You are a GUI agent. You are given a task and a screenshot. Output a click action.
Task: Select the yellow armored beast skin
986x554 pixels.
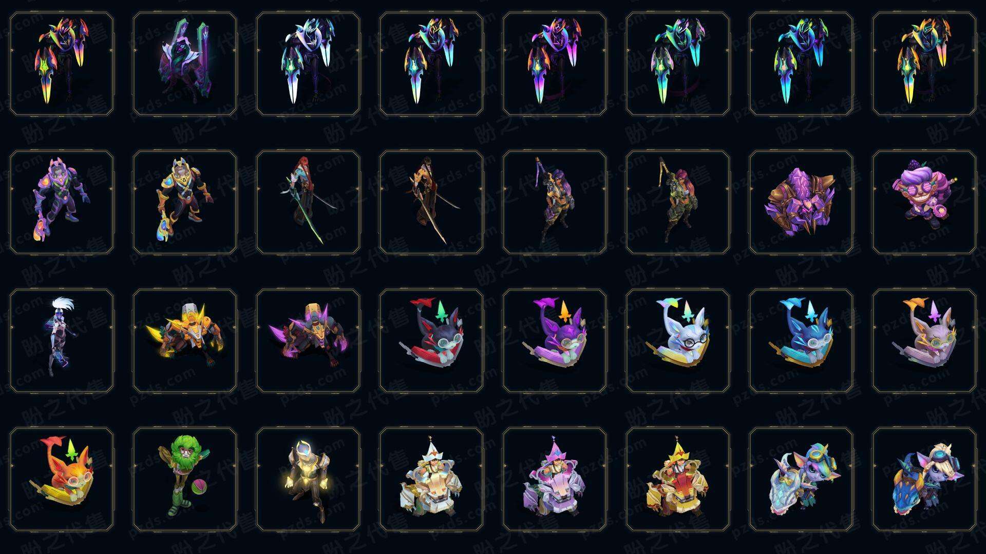[185, 341]
